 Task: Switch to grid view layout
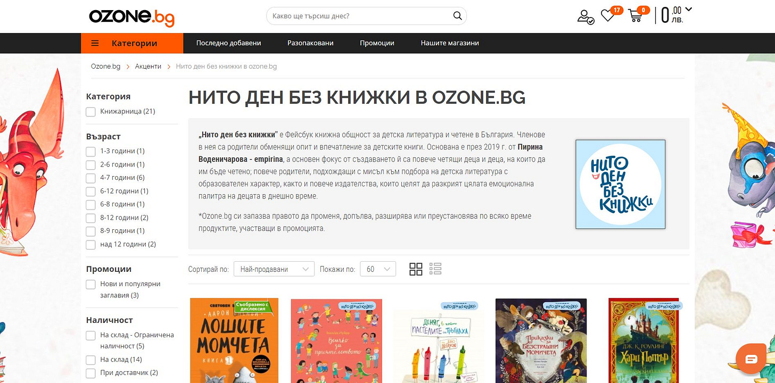[416, 269]
